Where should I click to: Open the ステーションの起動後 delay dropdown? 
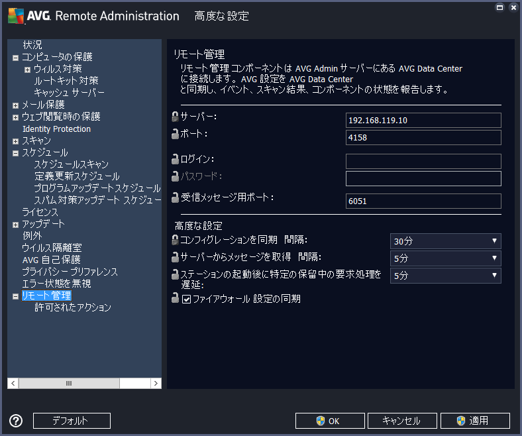[x=445, y=276]
